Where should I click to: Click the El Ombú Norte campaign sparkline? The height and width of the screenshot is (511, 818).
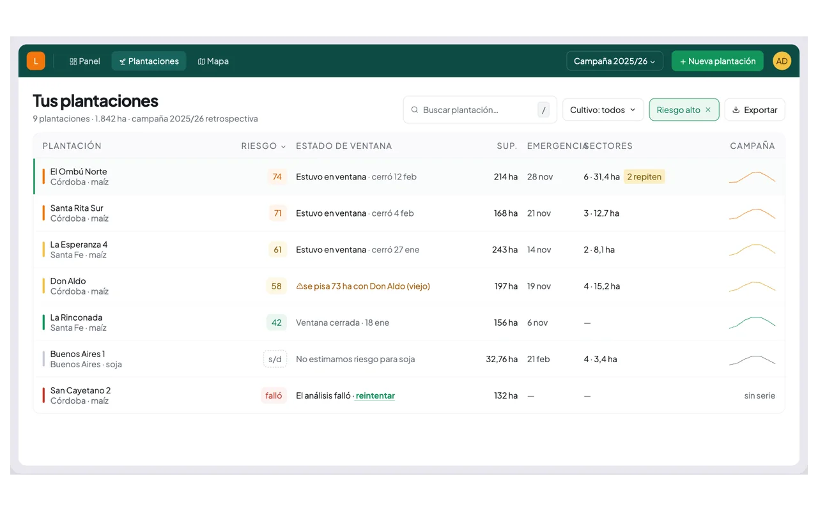pyautogui.click(x=752, y=177)
